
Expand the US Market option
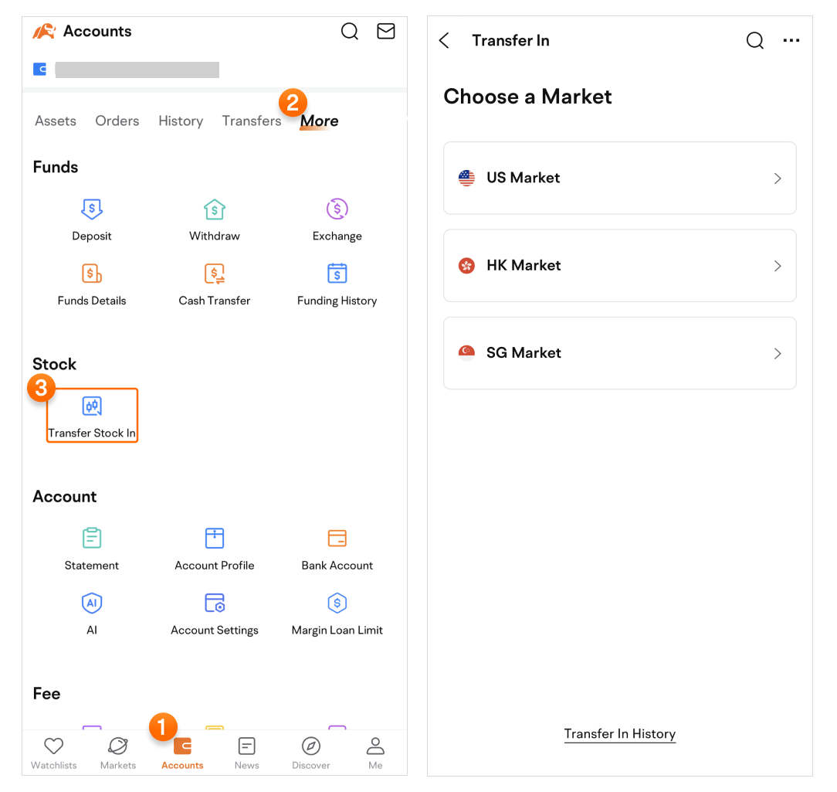[619, 178]
